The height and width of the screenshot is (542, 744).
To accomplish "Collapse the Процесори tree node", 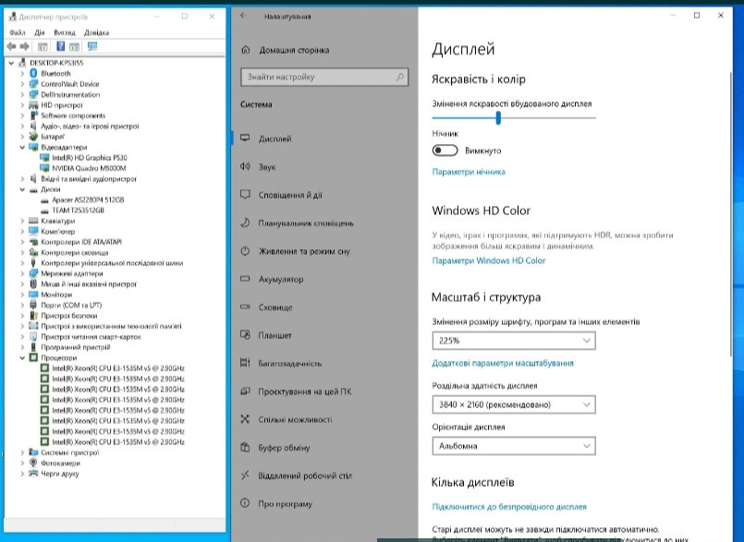I will point(23,357).
